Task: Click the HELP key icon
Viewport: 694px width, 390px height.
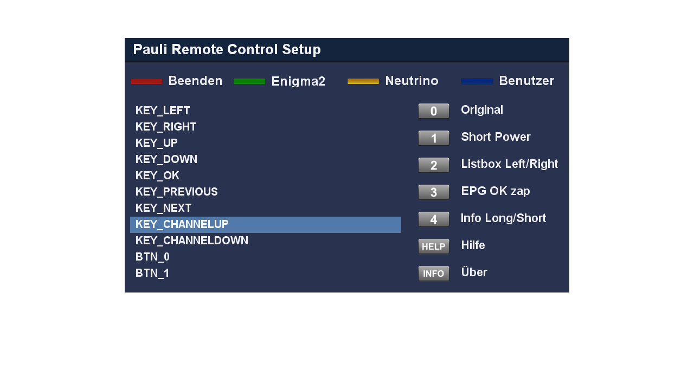Action: [434, 246]
